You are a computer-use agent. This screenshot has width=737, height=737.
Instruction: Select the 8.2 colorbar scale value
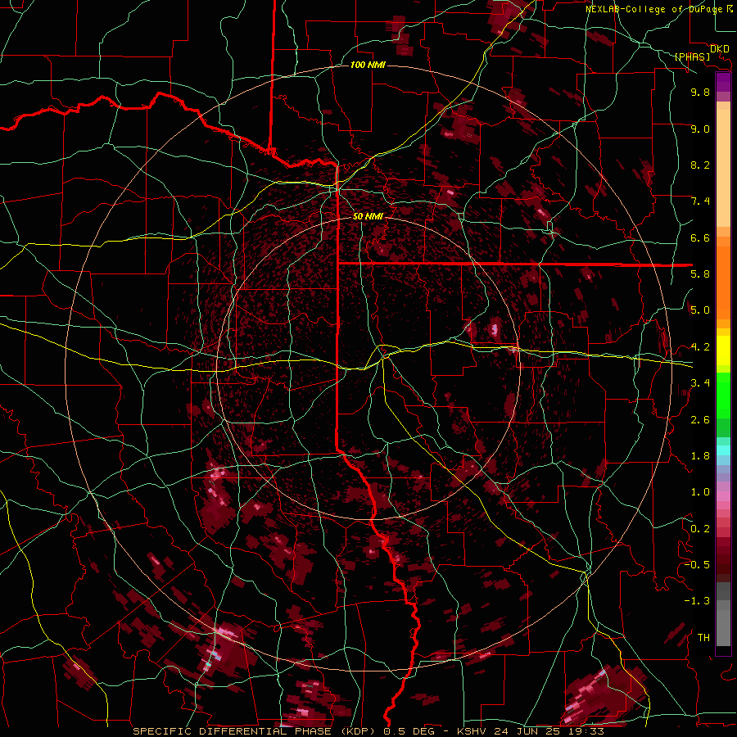tap(700, 165)
